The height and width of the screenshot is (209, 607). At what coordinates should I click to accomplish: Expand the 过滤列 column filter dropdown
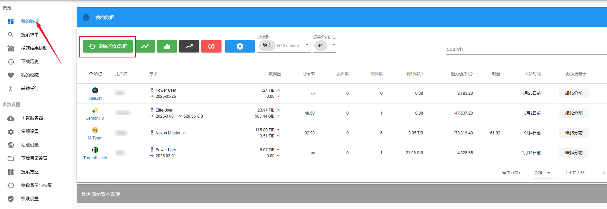click(307, 45)
